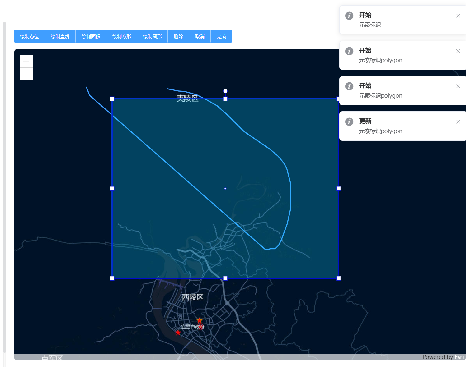Click the info icon on the 更新 notification
Screen dimensions: 466x367
[349, 122]
